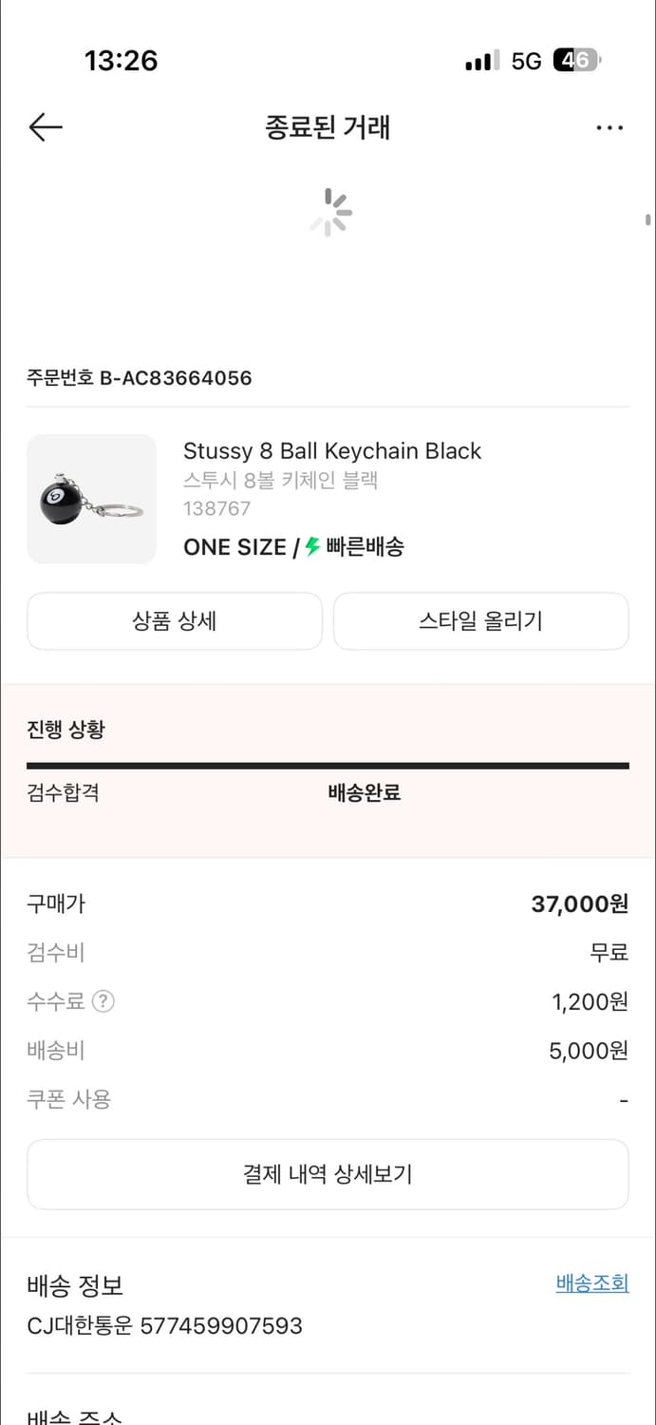Screen dimensions: 656x1425
Task: Open 상품 상세 product details
Action: tap(175, 620)
